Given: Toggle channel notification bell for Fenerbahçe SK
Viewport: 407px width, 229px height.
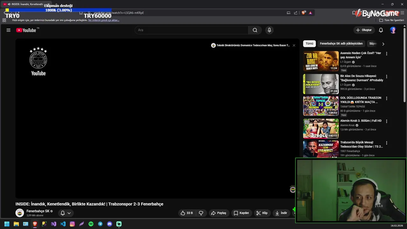Looking at the screenshot, I should pos(63,213).
